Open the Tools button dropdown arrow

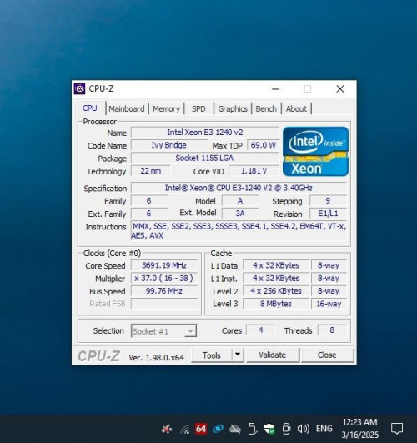click(238, 355)
